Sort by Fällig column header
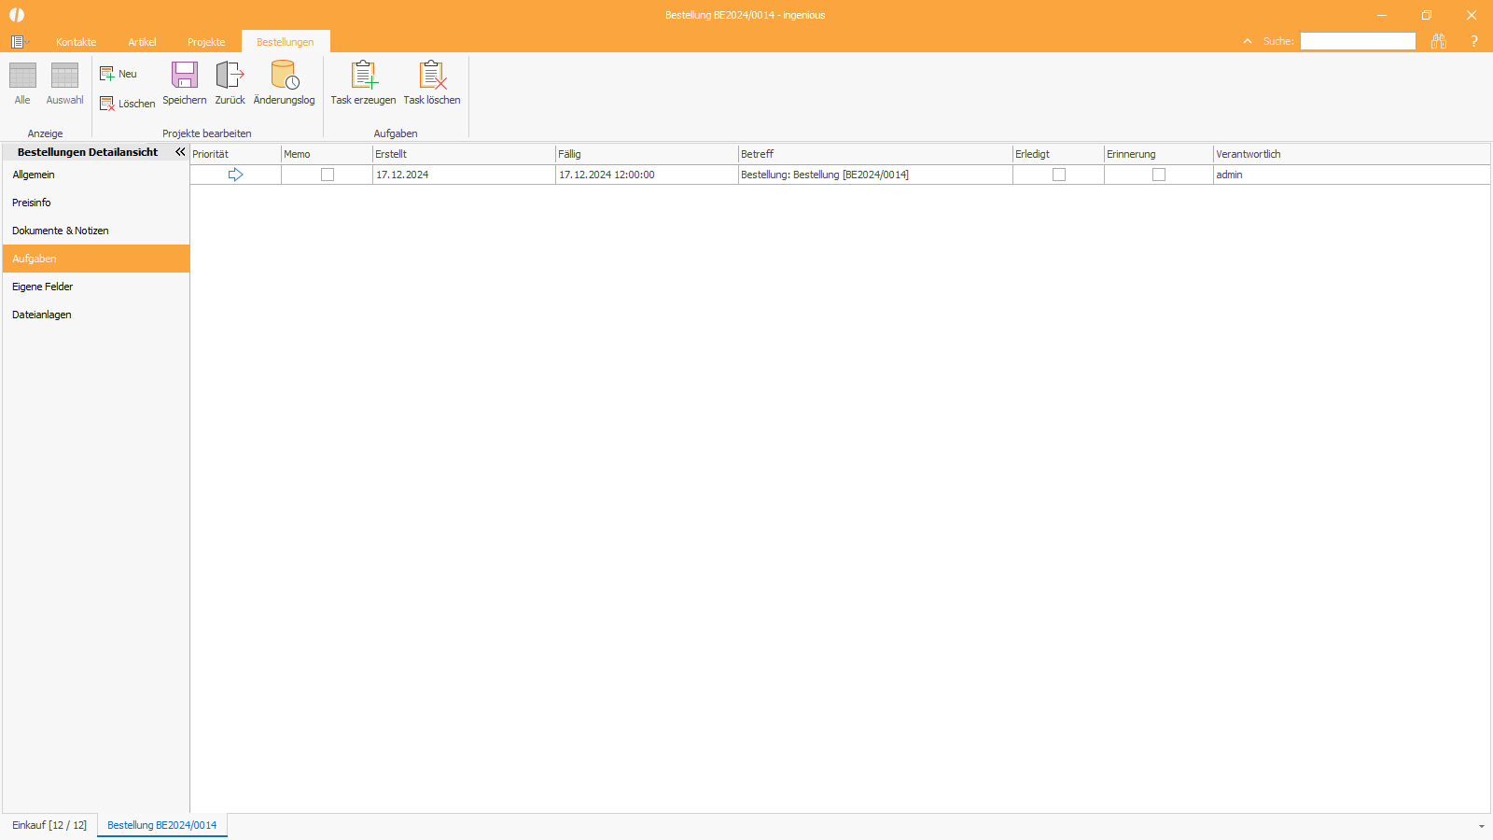This screenshot has height=840, width=1493. 648,154
